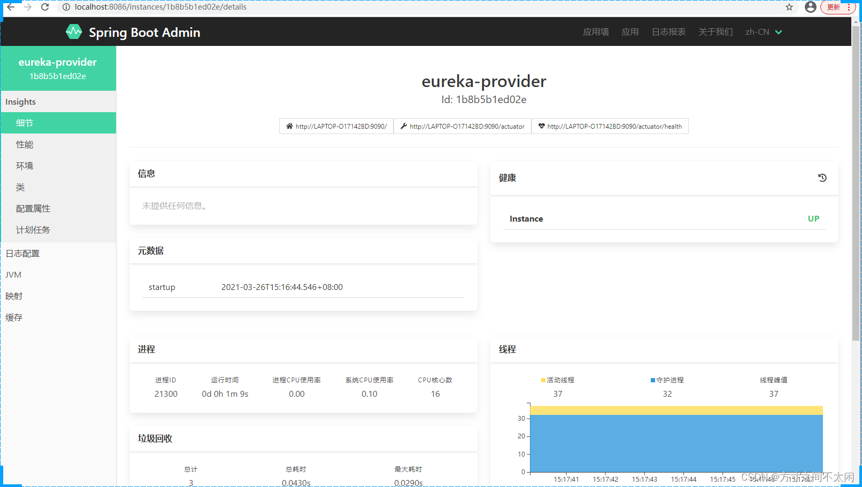862x487 pixels.
Task: Open JVM section in the sidebar
Action: coord(58,274)
